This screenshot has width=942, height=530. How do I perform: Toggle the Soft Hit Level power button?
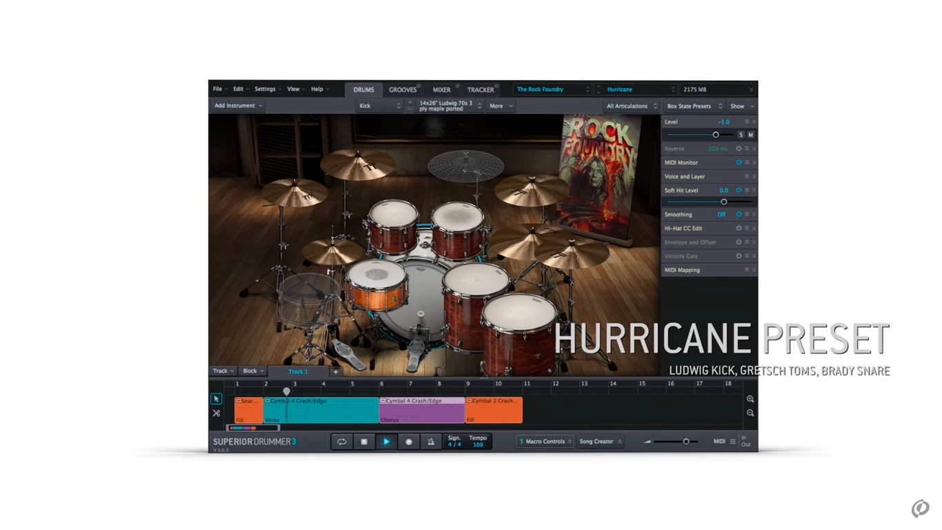[739, 190]
